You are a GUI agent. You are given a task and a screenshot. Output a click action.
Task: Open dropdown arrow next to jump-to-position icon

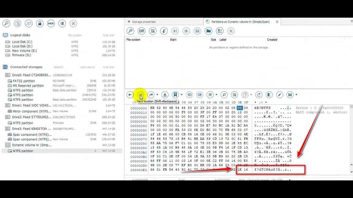157,95
